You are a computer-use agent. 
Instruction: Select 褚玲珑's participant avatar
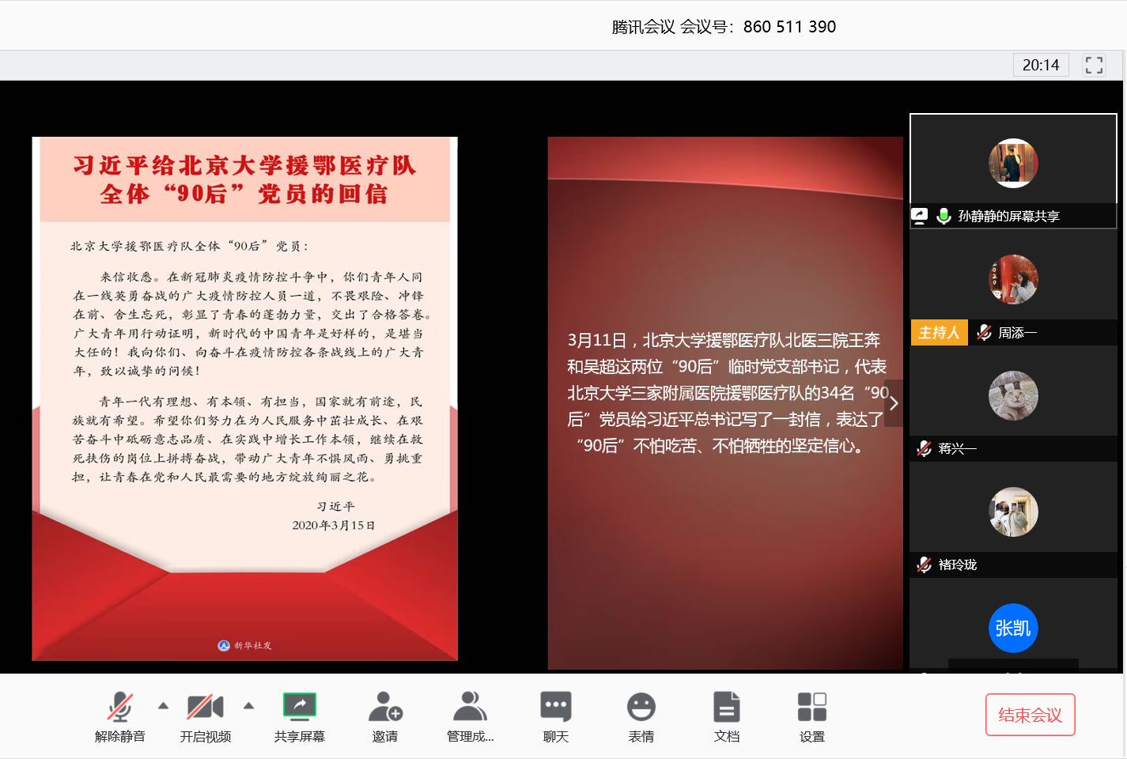pyautogui.click(x=1013, y=512)
